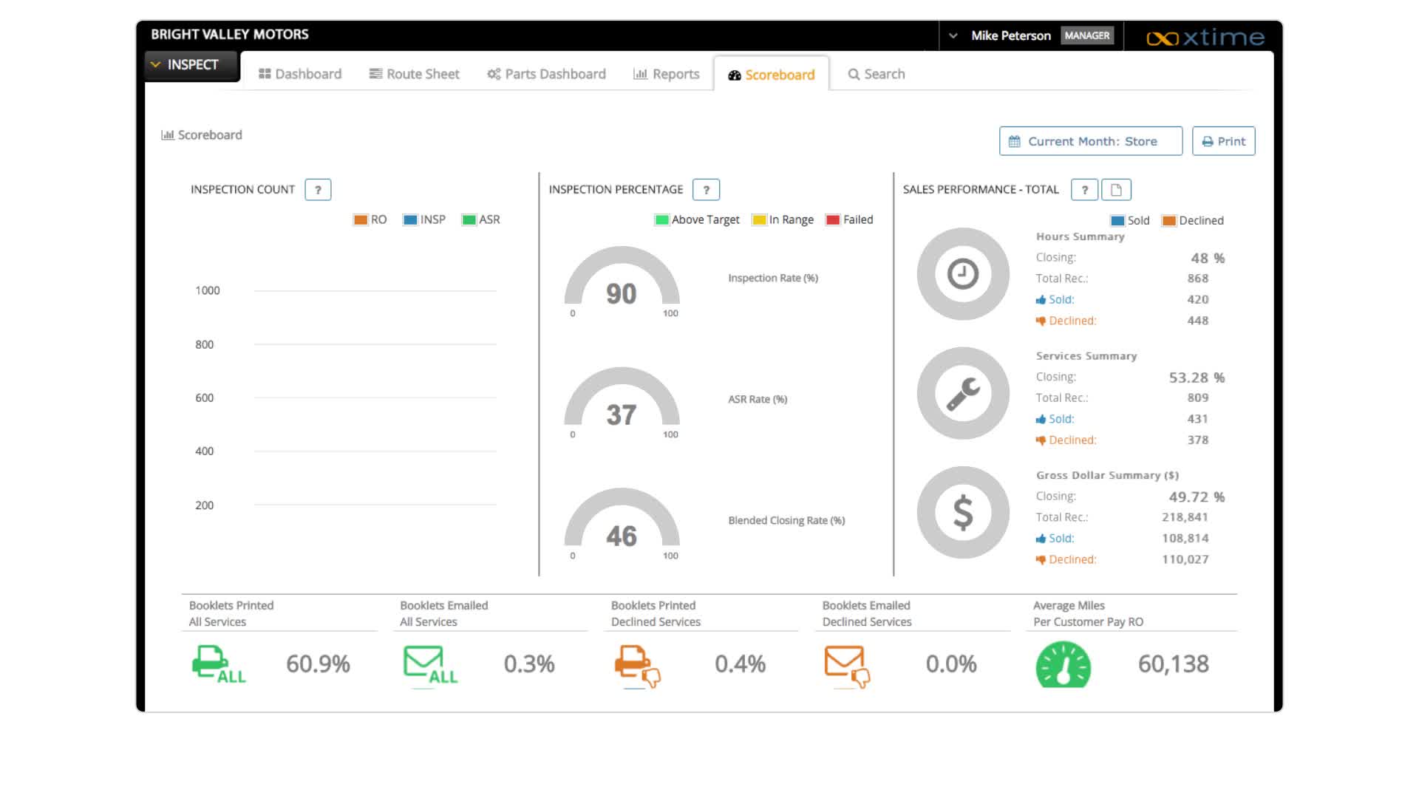Click the wrench icon for Services Summary

click(x=962, y=393)
